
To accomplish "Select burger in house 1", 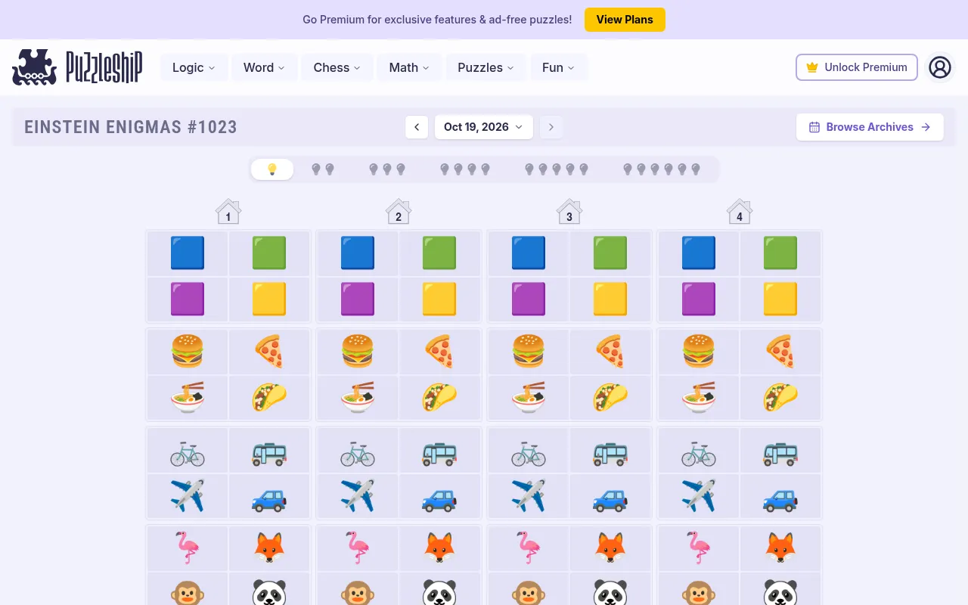I will (x=188, y=352).
